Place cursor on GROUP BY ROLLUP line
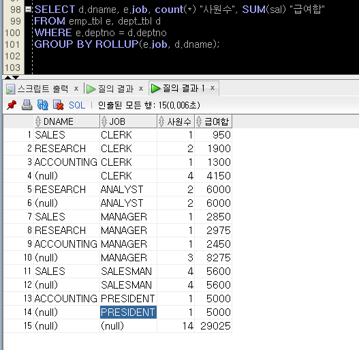359x350 pixels. click(127, 44)
